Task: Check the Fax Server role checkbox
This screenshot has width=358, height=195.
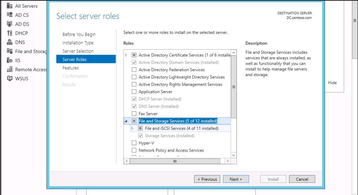Action: coord(134,113)
